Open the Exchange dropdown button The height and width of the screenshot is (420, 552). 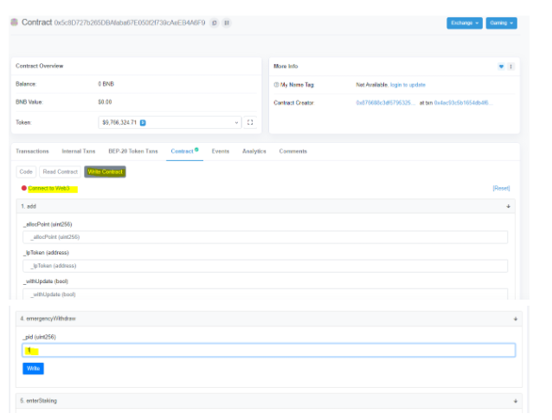point(465,23)
